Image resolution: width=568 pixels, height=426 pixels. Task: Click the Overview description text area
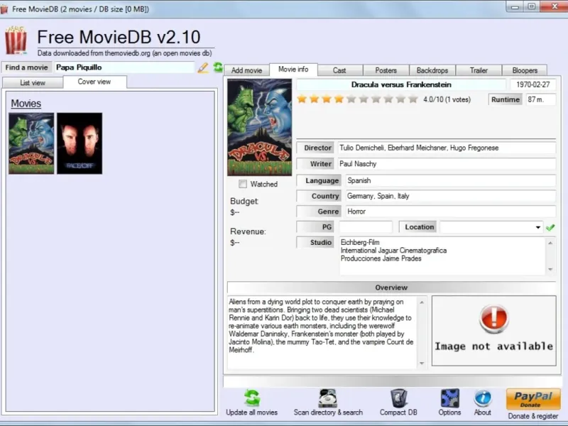[322, 332]
